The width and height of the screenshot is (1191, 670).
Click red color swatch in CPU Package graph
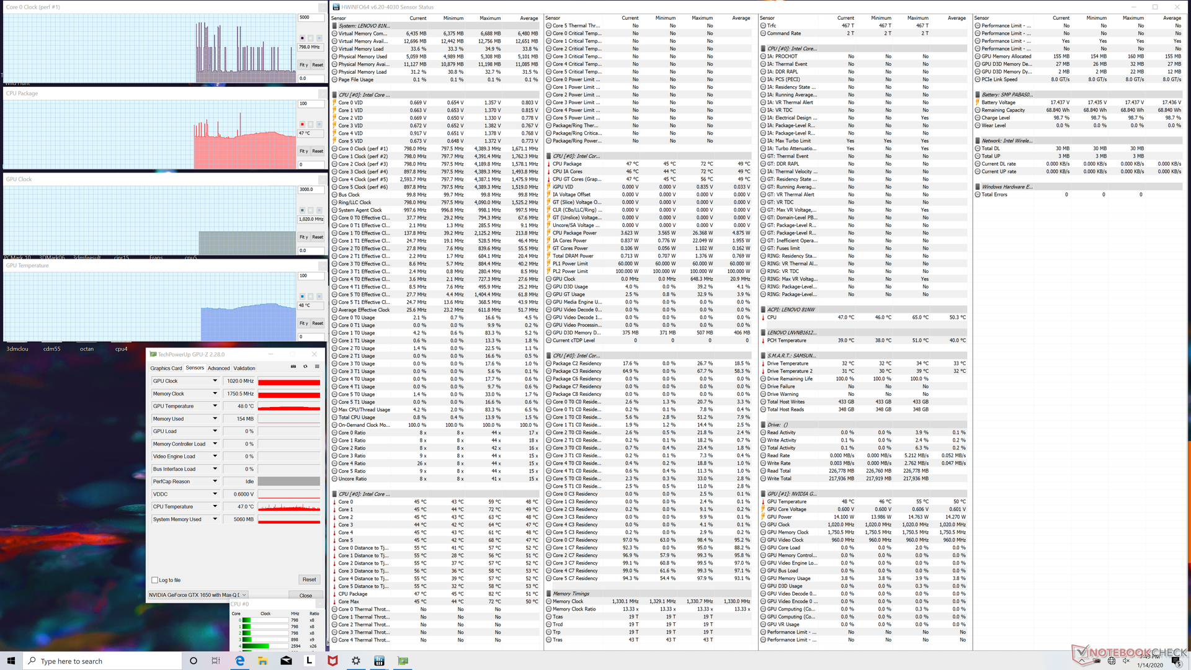tap(303, 124)
